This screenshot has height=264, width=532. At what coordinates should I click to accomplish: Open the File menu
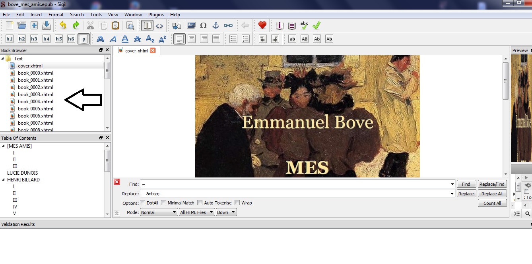point(6,15)
